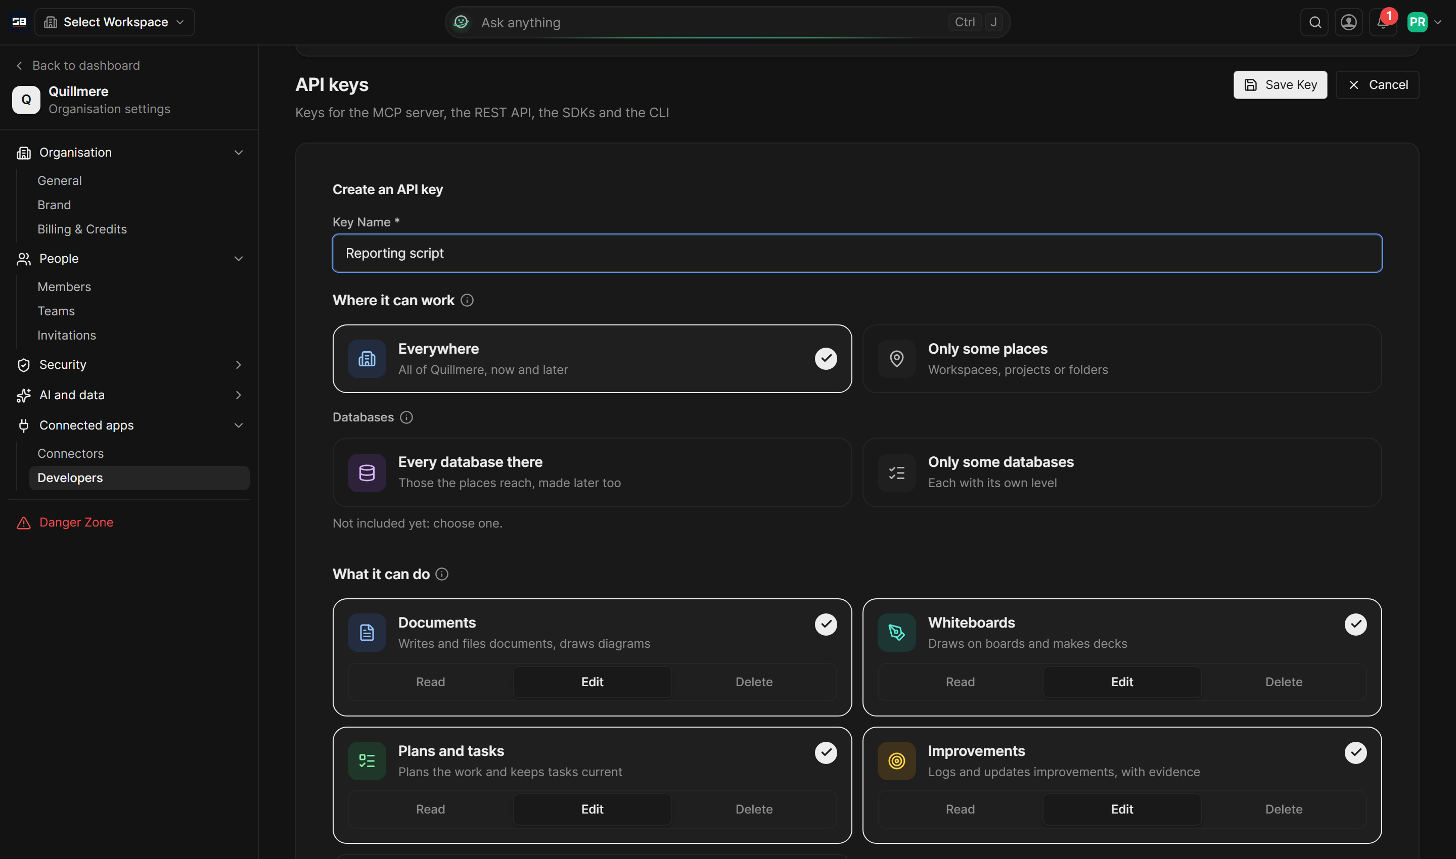Screen dimensions: 1456x859
Task: Open the account menu chevron beside PR
Action: 1437,22
